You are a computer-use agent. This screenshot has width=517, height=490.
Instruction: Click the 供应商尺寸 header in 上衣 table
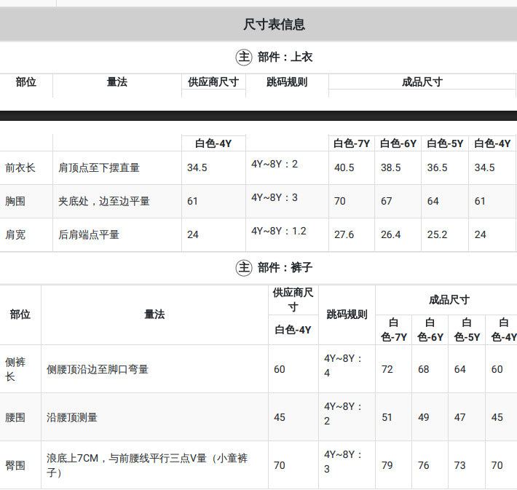(x=213, y=82)
